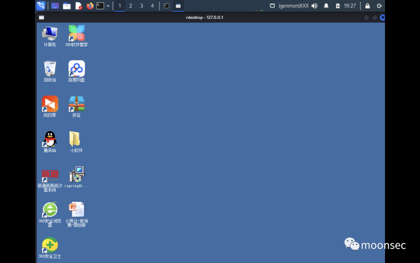420x263 pixels.
Task: Select the 向日葵 remote control shortcut
Action: pos(50,106)
